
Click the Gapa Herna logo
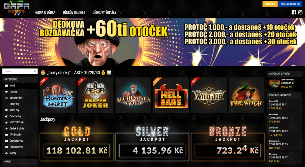pos(17,9)
